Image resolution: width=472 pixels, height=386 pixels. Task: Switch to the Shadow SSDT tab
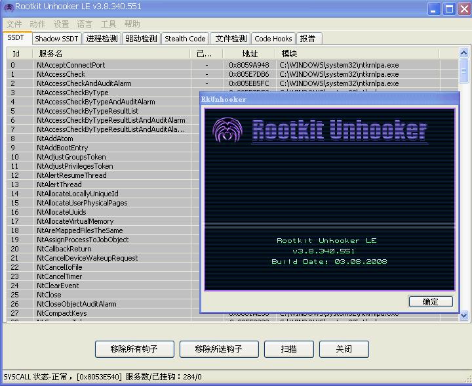56,39
